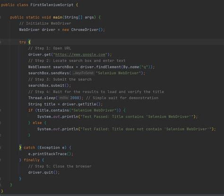224x196 pixels.
Task: Collapse the if block using its gutter fold marker
Action: pyautogui.click(x=0, y=111)
